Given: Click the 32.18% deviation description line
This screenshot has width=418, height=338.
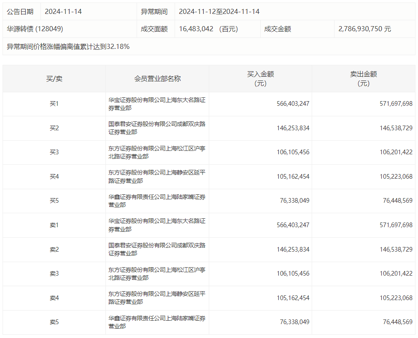Looking at the screenshot, I should pos(68,47).
